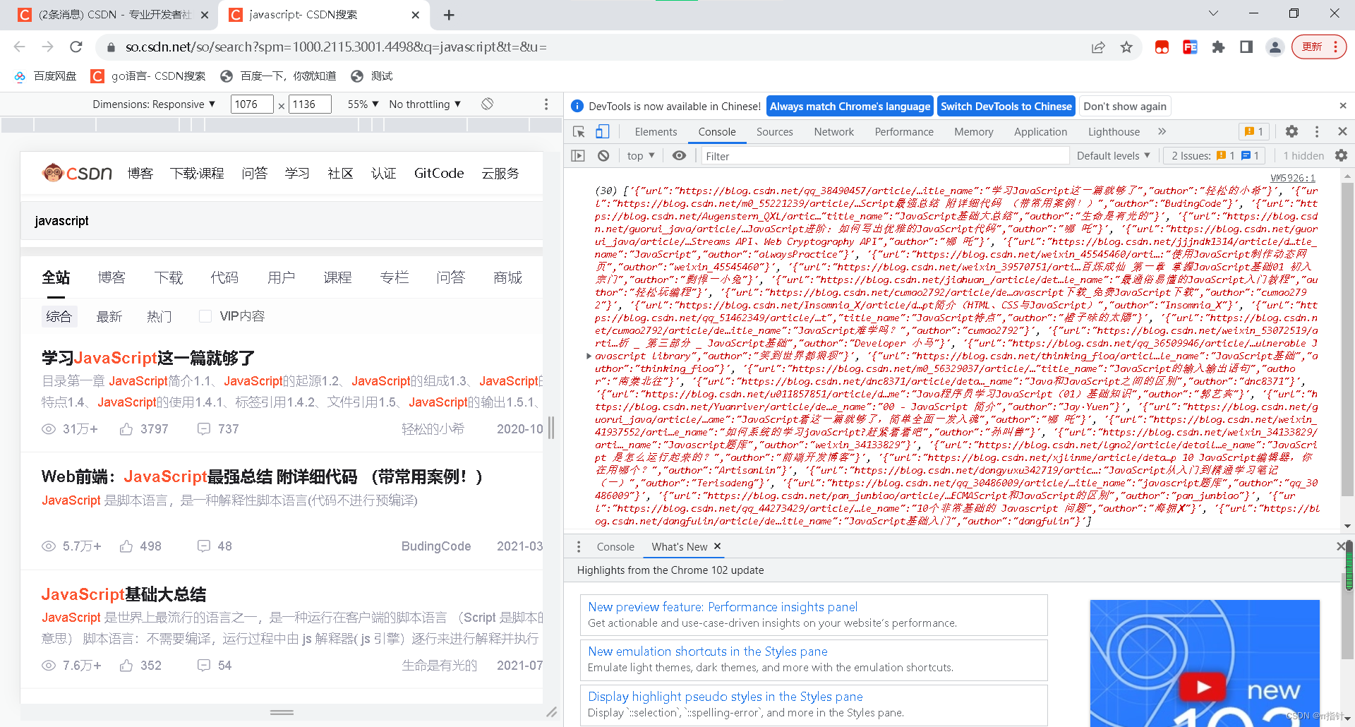
Task: Bookmark the page with the star icon
Action: click(1127, 47)
